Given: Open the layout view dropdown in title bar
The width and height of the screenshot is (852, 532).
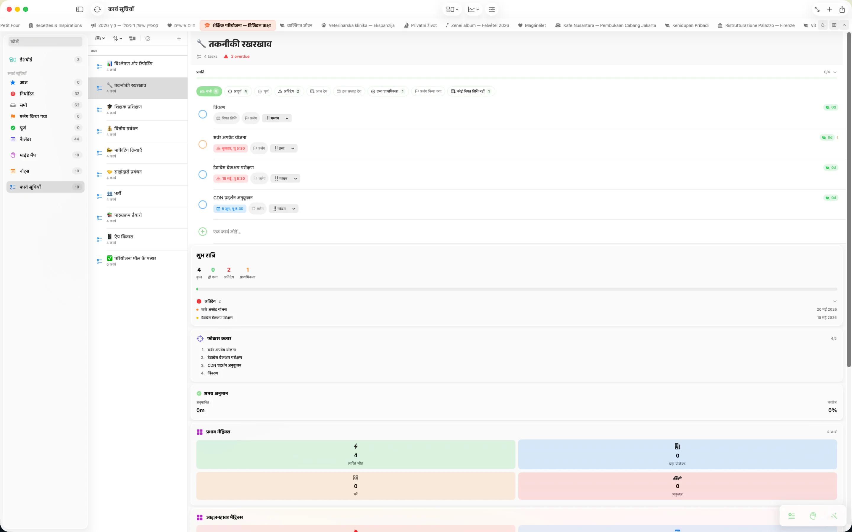Looking at the screenshot, I should (452, 9).
